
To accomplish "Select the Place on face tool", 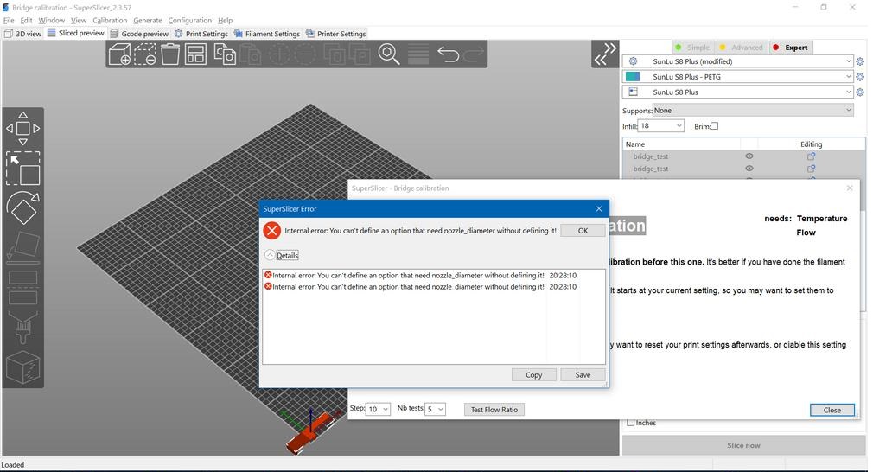I will (x=22, y=246).
